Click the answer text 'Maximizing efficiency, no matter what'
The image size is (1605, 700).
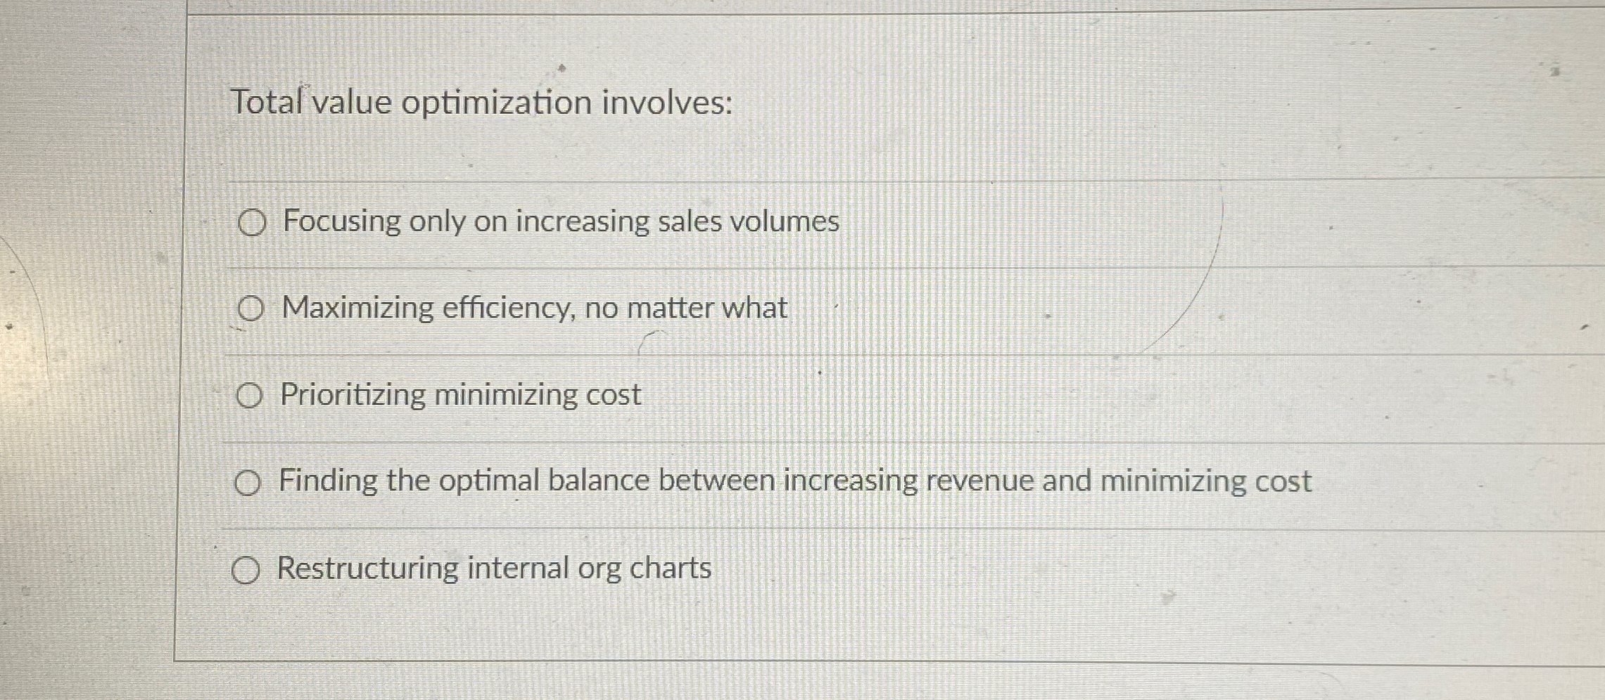pyautogui.click(x=533, y=308)
